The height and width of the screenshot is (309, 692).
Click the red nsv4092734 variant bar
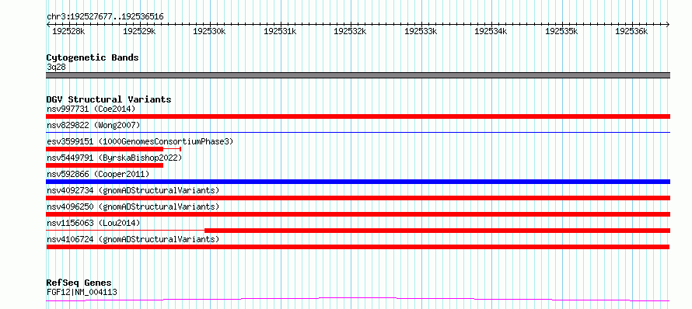tap(358, 198)
